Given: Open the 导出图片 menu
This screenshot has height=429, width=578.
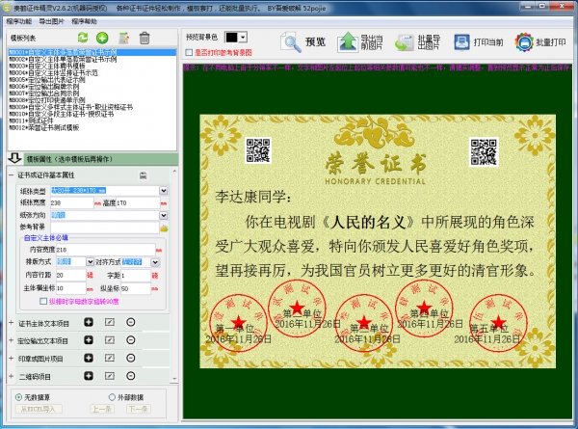Looking at the screenshot, I should (52, 19).
